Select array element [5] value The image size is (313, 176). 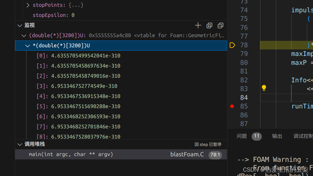point(86,106)
